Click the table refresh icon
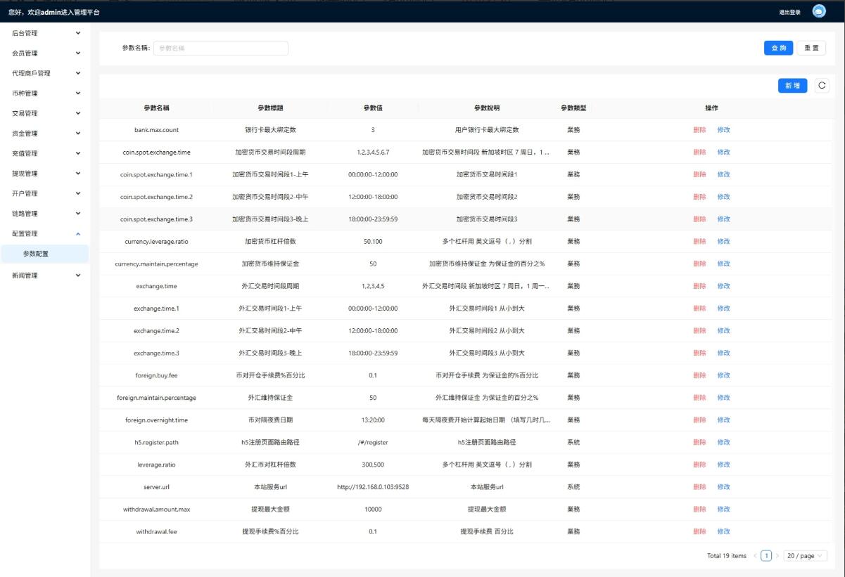Screen dimensions: 845x577 click(821, 86)
